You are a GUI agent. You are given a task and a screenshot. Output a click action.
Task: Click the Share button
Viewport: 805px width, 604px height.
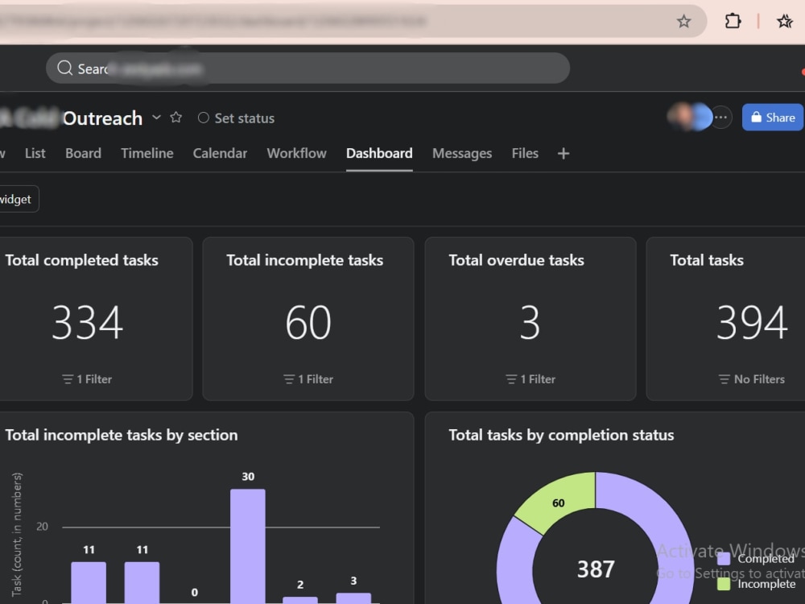point(772,118)
